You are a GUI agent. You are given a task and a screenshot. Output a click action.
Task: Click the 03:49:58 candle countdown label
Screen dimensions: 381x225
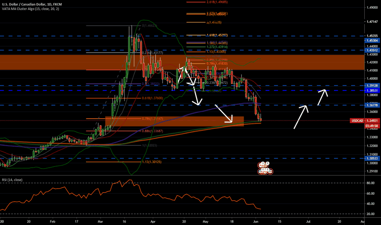[x=372, y=126]
